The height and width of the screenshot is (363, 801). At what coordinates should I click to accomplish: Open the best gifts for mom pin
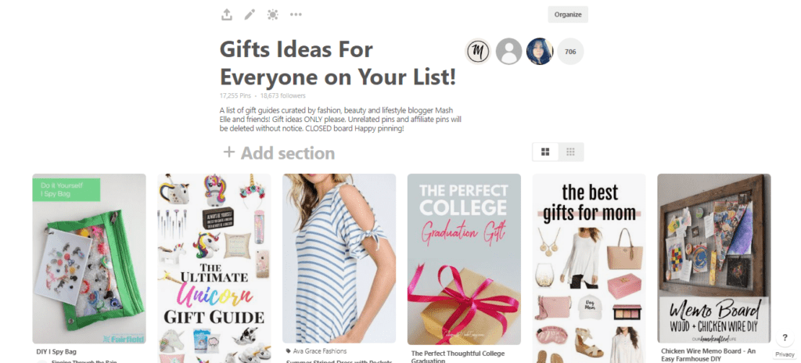pos(589,268)
